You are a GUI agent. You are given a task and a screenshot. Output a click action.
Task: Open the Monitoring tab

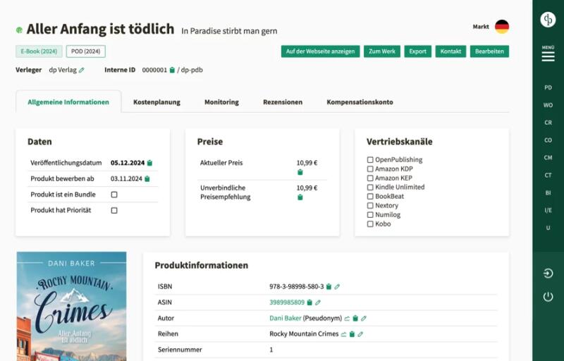click(221, 102)
